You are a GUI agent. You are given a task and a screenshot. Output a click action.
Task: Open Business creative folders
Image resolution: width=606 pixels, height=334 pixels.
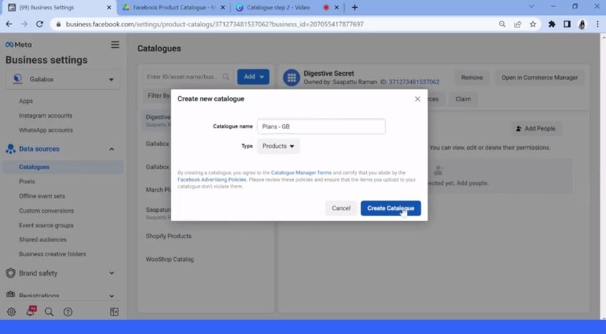53,254
